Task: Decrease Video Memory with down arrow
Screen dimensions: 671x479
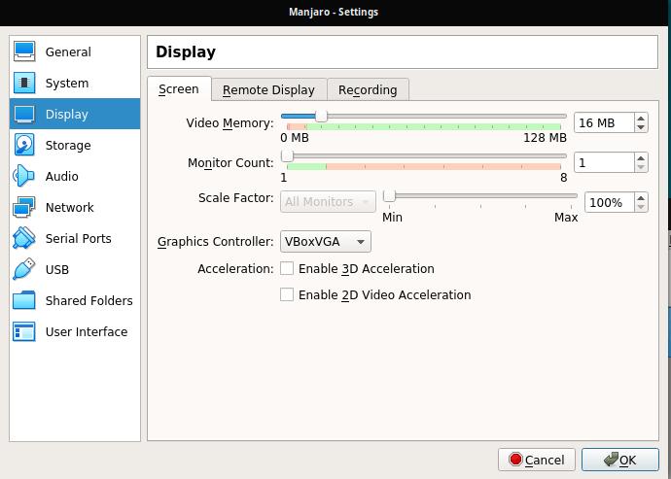Action: tap(641, 127)
